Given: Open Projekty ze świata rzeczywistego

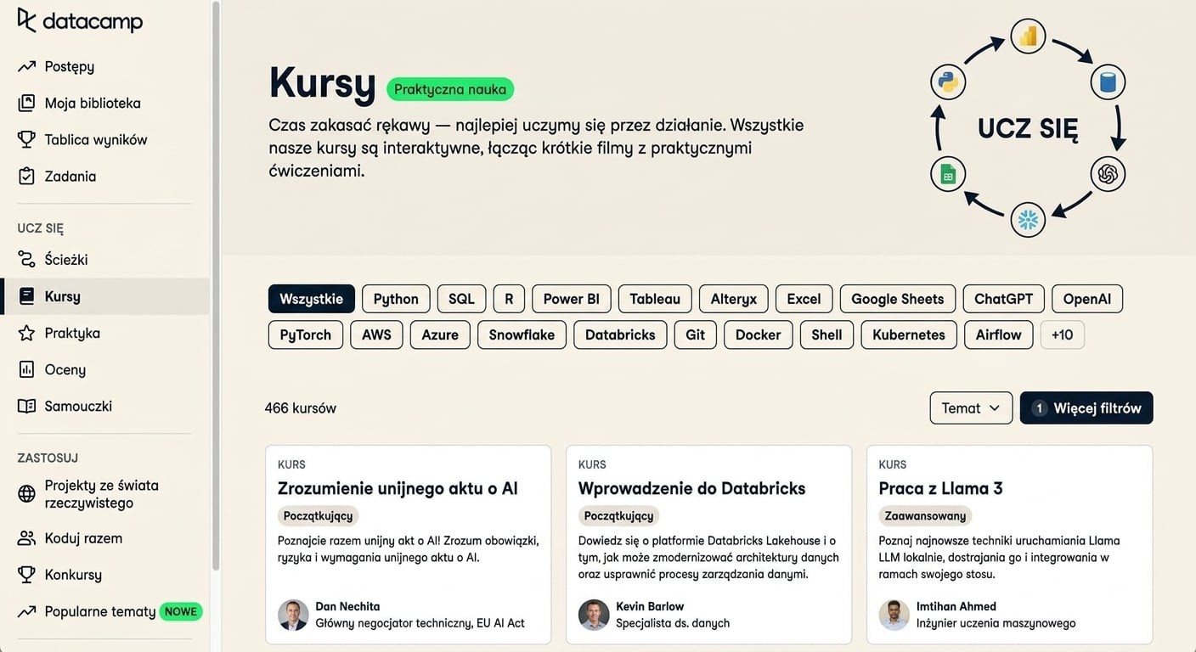Looking at the screenshot, I should pyautogui.click(x=101, y=494).
